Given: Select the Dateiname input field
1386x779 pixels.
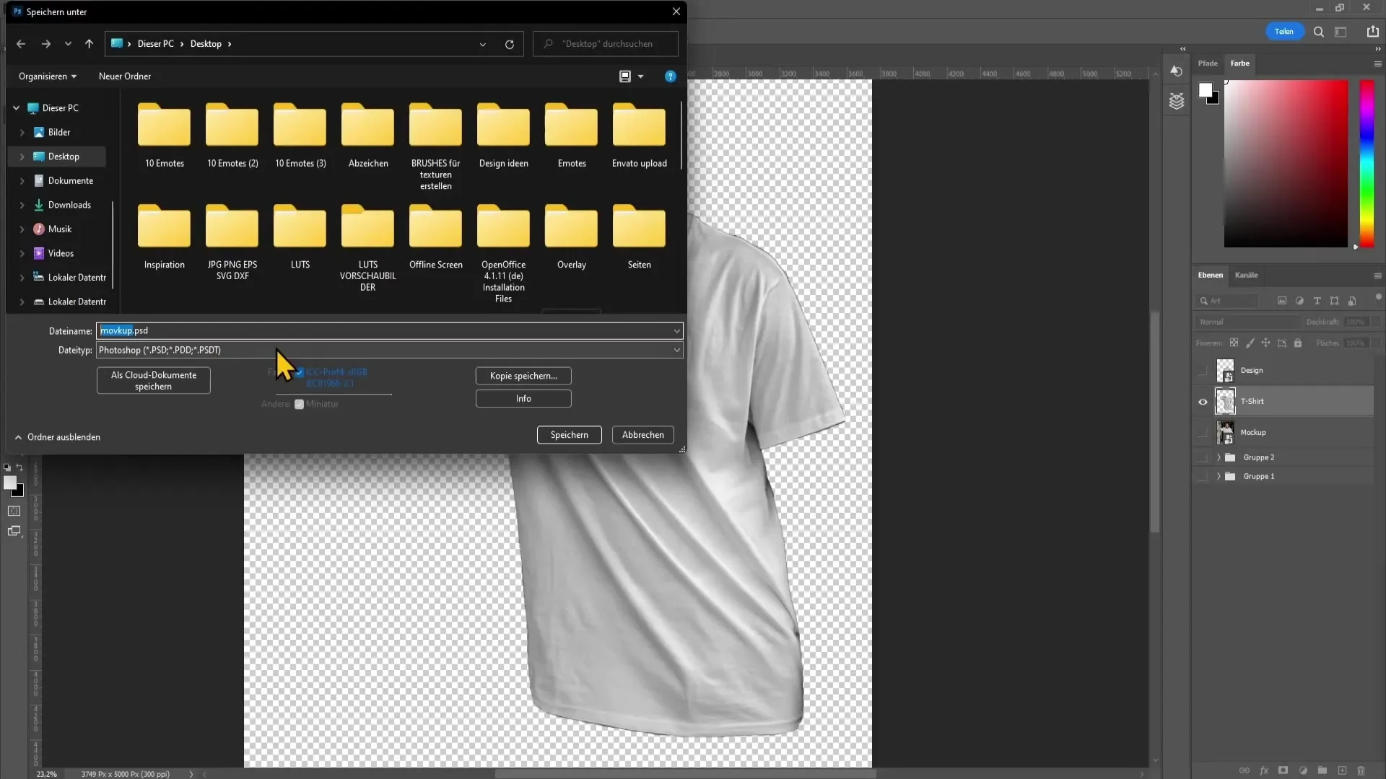Looking at the screenshot, I should [388, 330].
